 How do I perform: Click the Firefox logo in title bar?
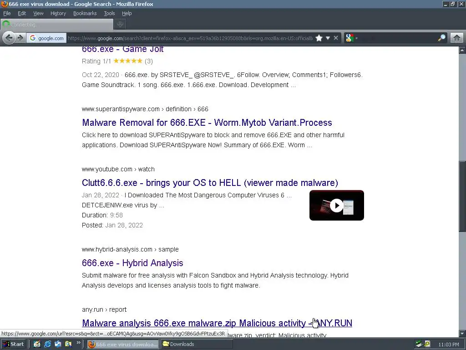(x=5, y=4)
